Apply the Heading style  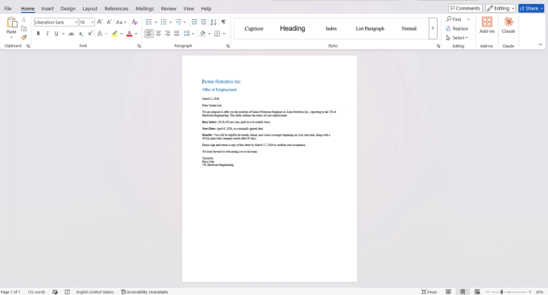pos(293,28)
